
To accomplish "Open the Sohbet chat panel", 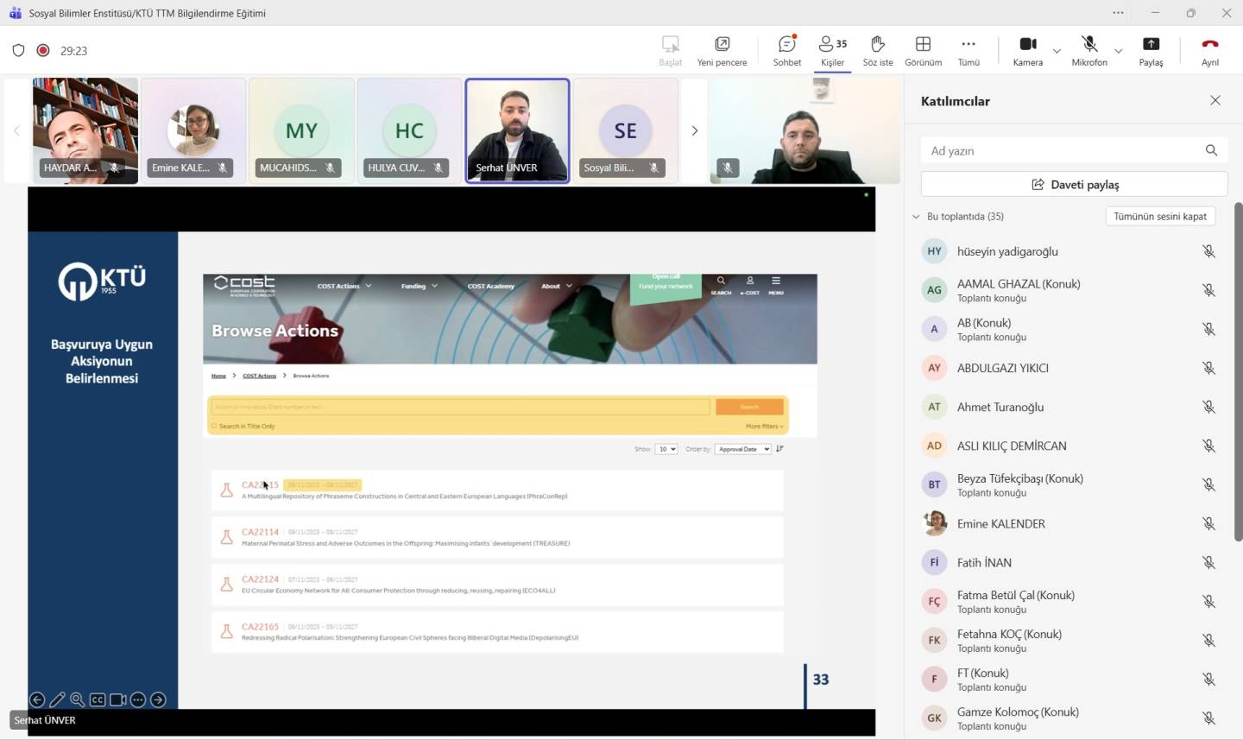I will tap(786, 50).
